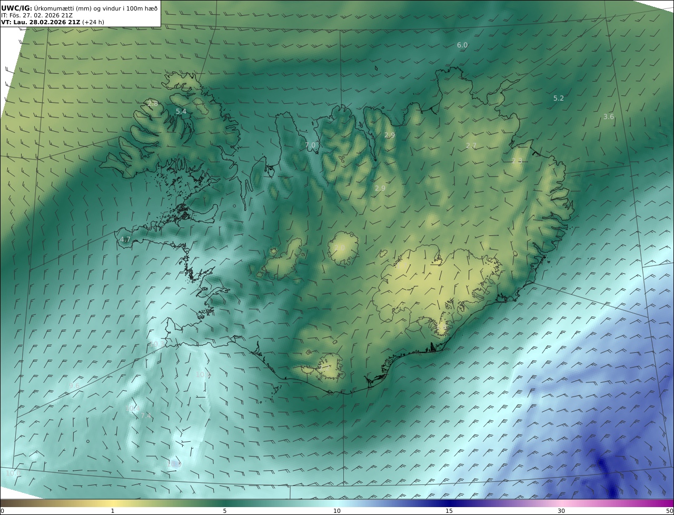Click the color scale tick label 0

pyautogui.click(x=2, y=511)
